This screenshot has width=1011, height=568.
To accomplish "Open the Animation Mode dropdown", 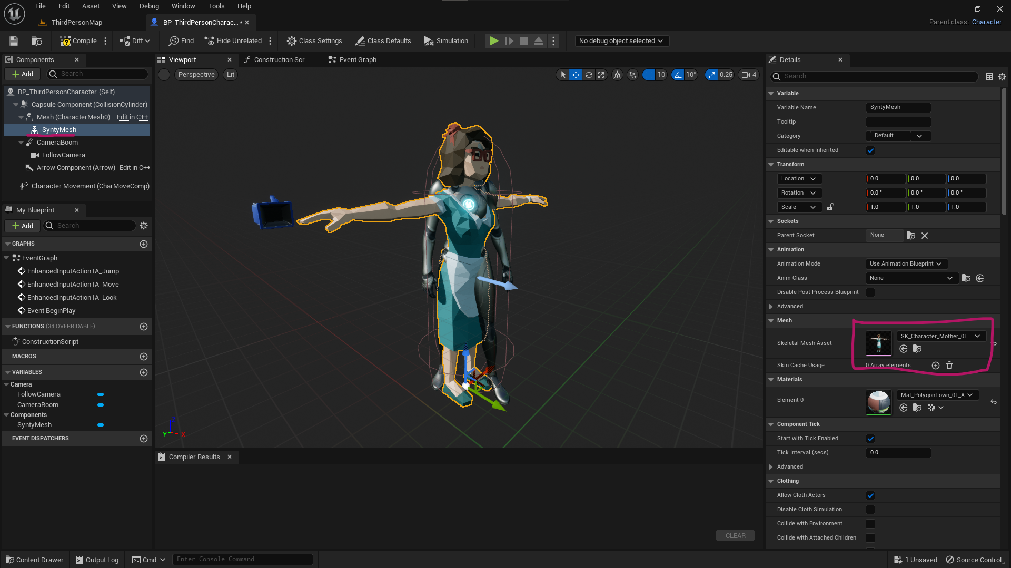I will (x=906, y=264).
